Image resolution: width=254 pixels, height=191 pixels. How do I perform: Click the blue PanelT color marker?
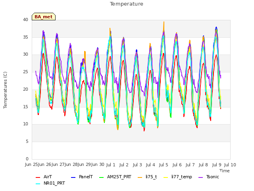point(73,177)
